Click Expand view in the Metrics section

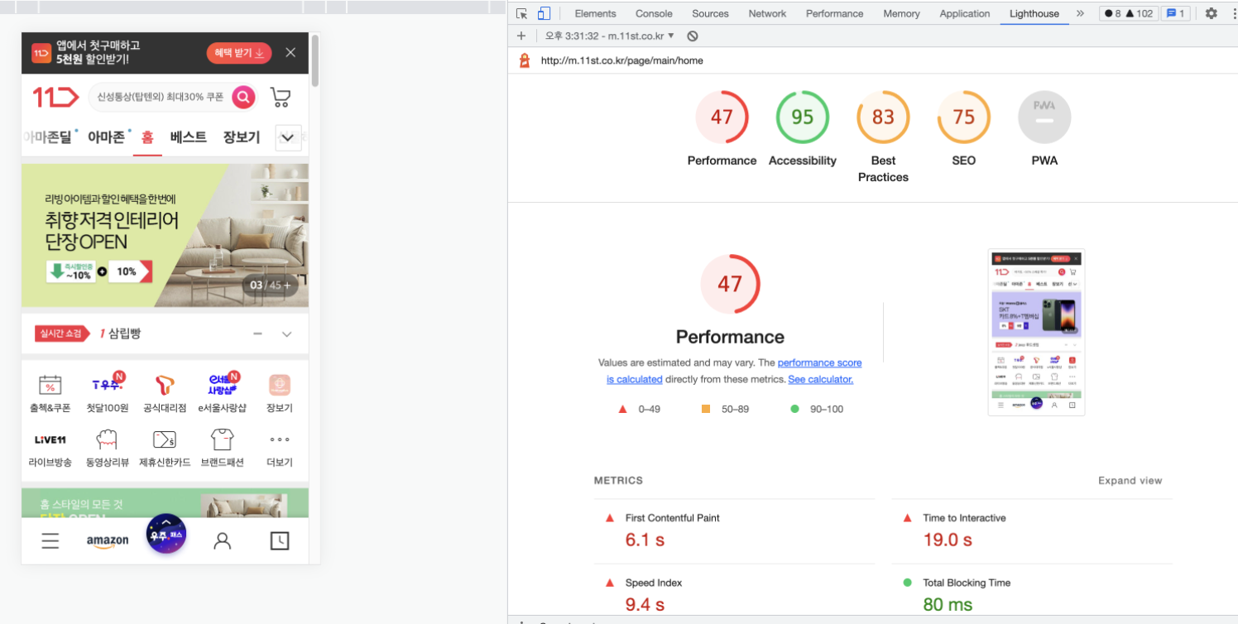pyautogui.click(x=1130, y=480)
